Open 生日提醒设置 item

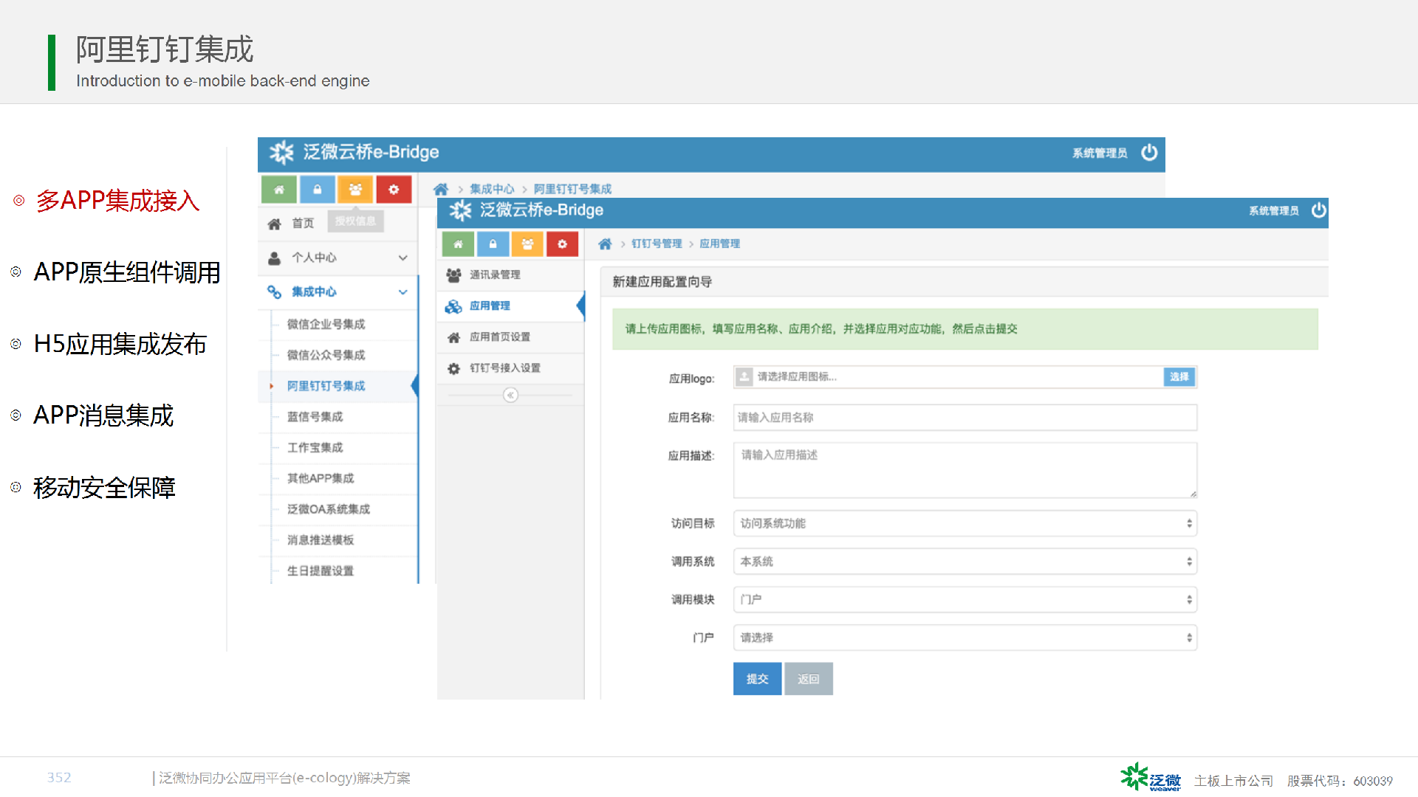pyautogui.click(x=321, y=571)
